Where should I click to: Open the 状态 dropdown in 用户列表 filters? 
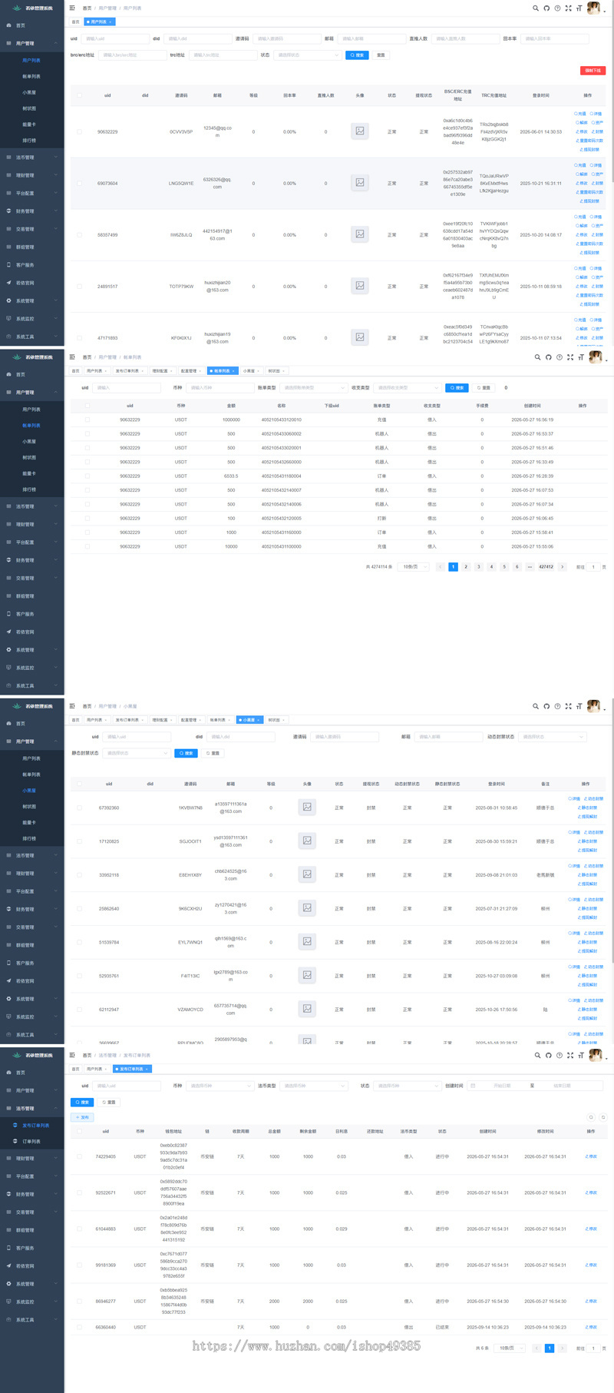(x=307, y=55)
